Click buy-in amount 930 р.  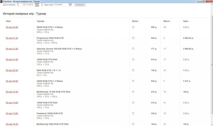pos(154,81)
